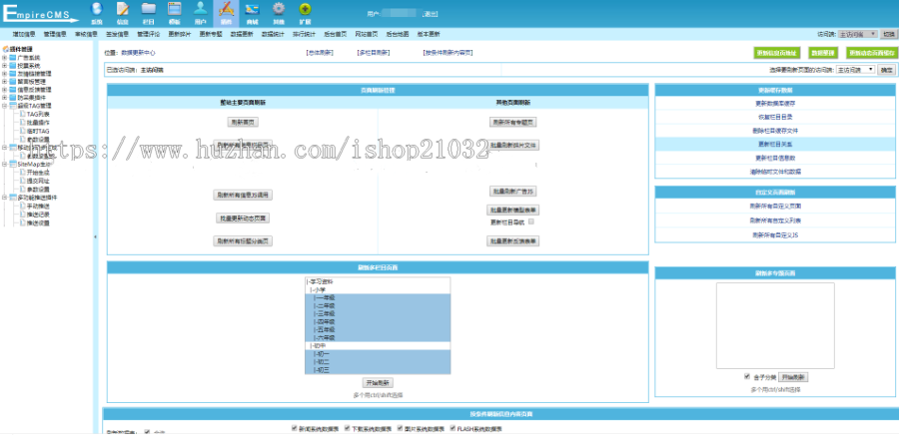Toggle the FLASH系统数据表 checkbox

(452, 428)
